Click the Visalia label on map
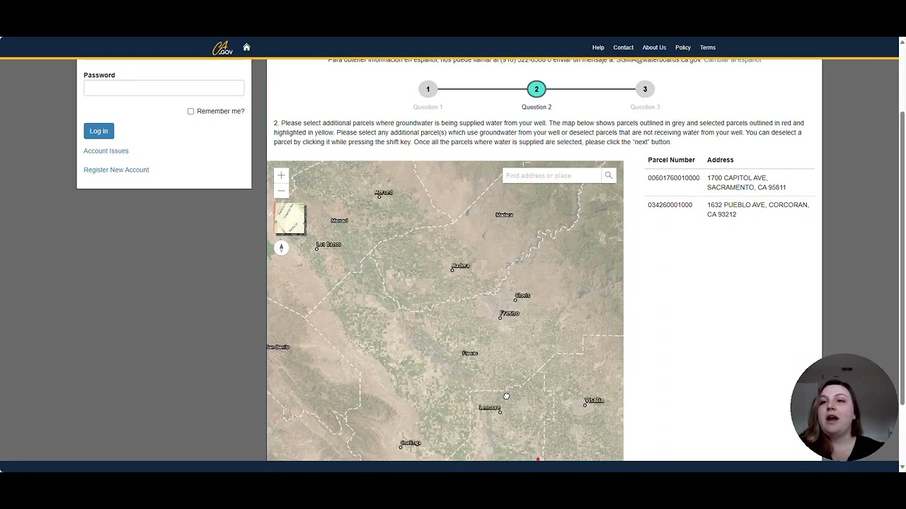 595,400
